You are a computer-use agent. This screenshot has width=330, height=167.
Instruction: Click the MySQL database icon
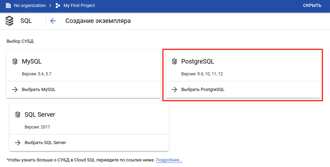pos(15,61)
